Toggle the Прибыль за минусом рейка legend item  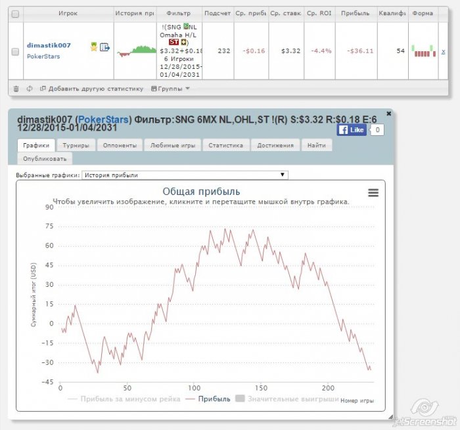point(124,399)
